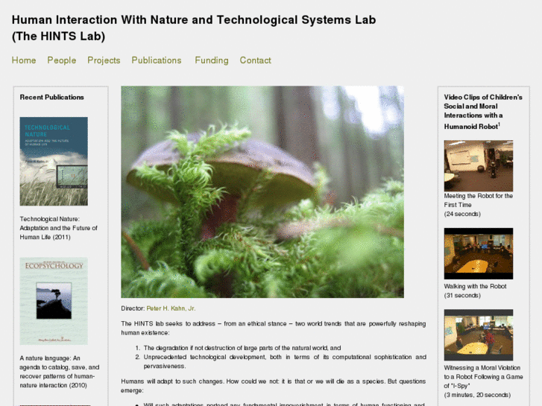Open the Home navigation link
The image size is (542, 406).
click(x=24, y=60)
